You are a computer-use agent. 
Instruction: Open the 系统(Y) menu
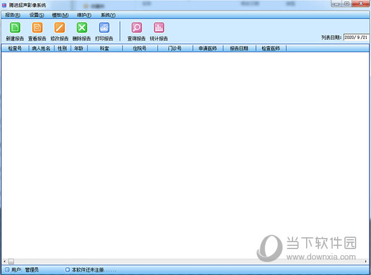pos(108,15)
